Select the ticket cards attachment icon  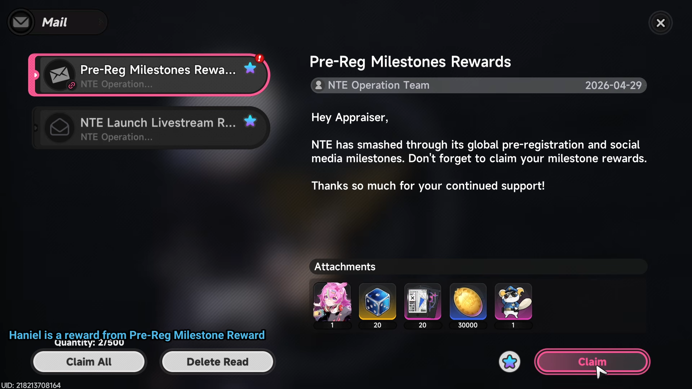pyautogui.click(x=422, y=302)
